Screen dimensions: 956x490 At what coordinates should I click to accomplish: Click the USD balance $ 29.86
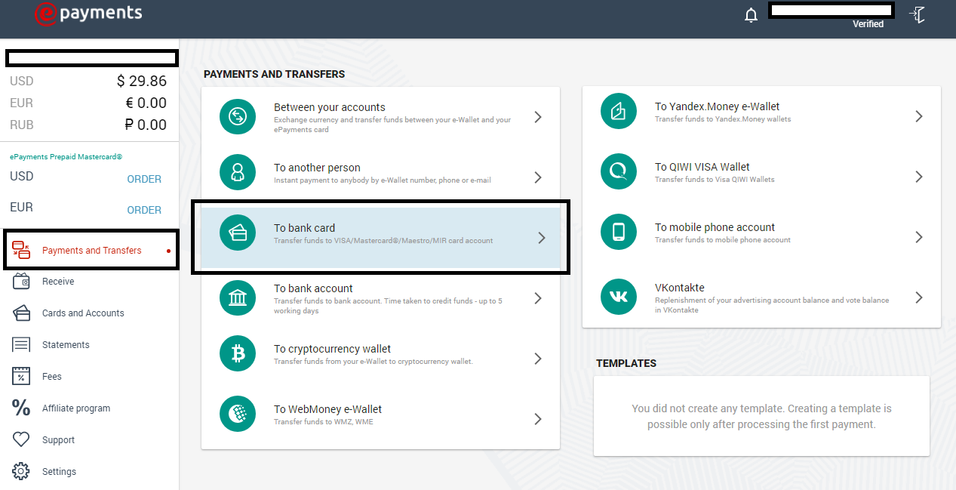(142, 81)
